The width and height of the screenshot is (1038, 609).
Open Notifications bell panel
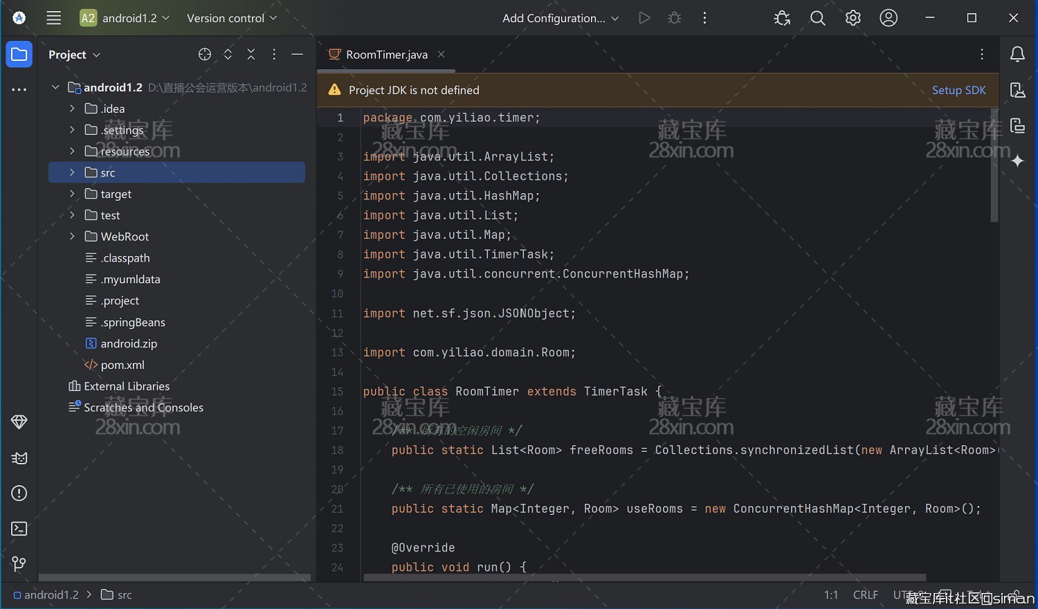click(x=1017, y=55)
